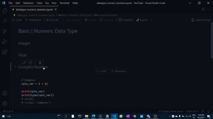Click breadcrumb datatype_numeric_boolean.ipynb

coord(36,15)
